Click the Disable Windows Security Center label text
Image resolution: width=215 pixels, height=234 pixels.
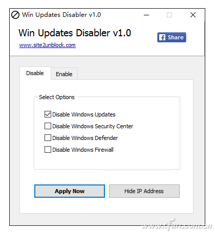tap(93, 126)
